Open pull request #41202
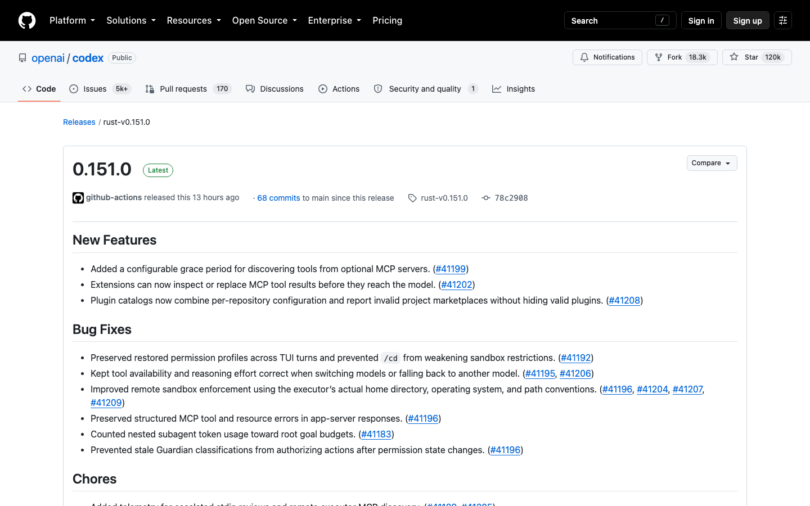This screenshot has width=810, height=506. click(x=457, y=284)
